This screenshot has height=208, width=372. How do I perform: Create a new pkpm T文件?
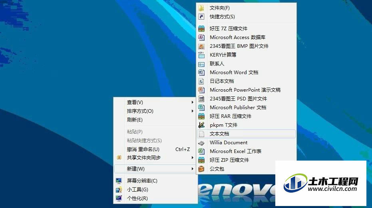(246, 125)
